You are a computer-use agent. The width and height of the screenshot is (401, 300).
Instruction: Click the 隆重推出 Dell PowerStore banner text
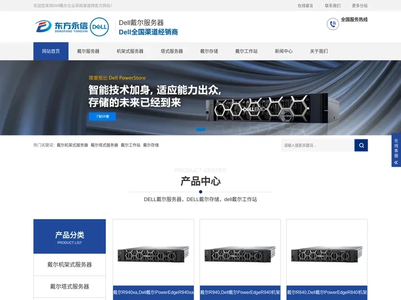117,78
